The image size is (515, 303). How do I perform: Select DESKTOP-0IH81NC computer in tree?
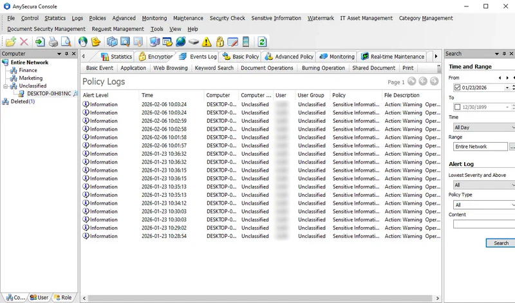pyautogui.click(x=49, y=93)
